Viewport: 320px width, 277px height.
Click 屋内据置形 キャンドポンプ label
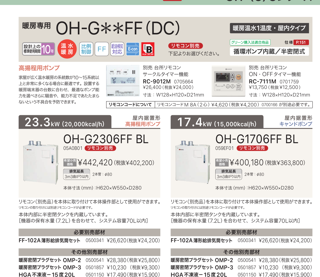[296, 121]
